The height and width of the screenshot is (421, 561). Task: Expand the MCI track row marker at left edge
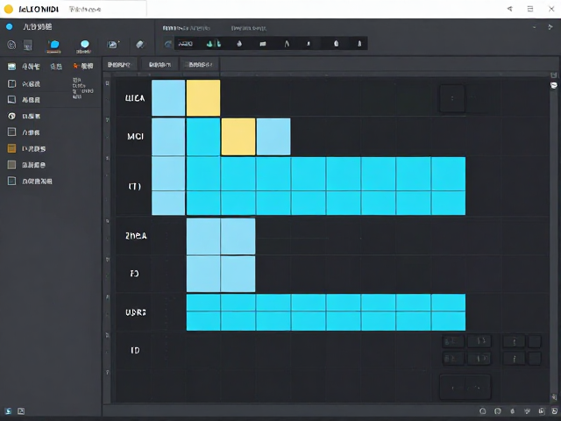click(107, 120)
